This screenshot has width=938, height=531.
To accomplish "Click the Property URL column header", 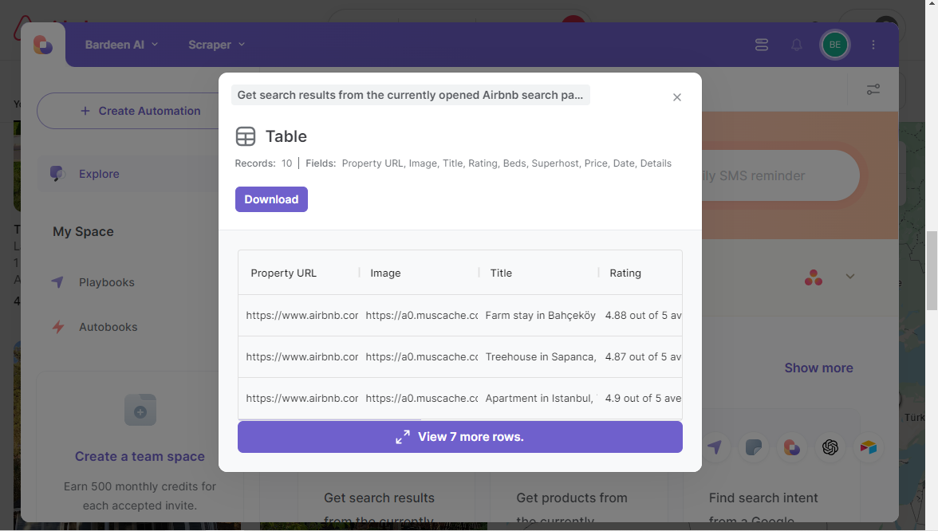I will point(284,273).
